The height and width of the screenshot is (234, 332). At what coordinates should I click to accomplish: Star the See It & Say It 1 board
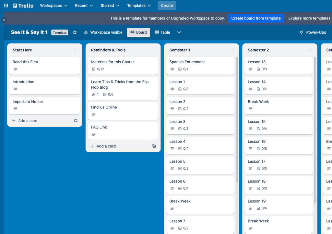pos(75,32)
